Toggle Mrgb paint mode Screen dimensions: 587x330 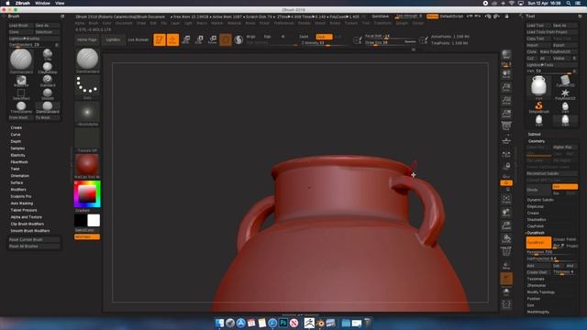pyautogui.click(x=250, y=37)
